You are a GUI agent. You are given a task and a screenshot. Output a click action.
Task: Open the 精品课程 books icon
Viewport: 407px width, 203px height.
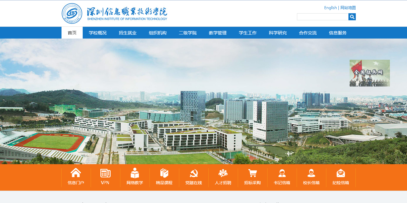[x=164, y=173]
